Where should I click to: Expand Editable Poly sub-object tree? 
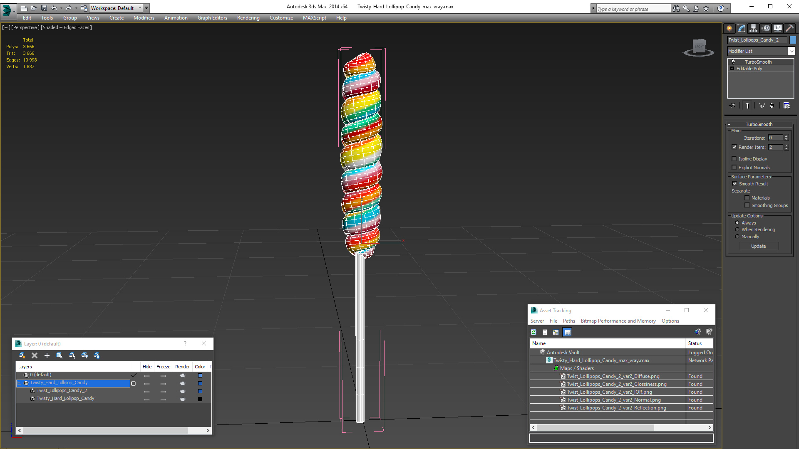pos(732,68)
